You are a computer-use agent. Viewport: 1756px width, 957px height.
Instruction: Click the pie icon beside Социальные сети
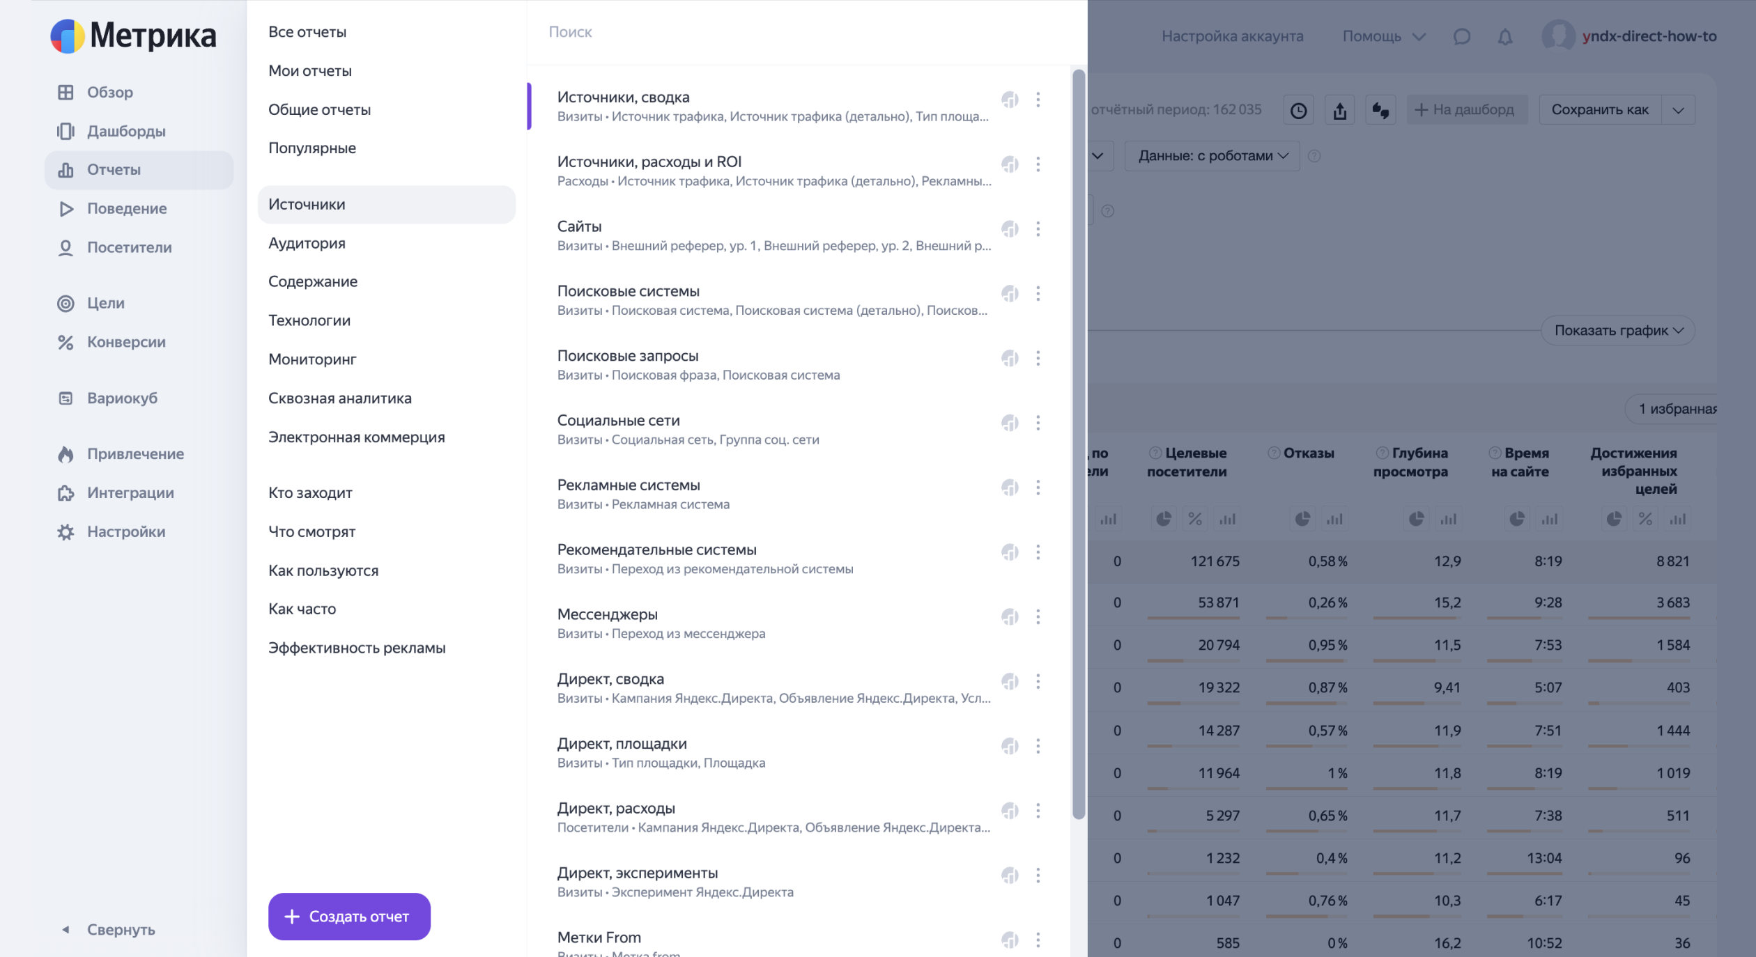coord(1010,423)
